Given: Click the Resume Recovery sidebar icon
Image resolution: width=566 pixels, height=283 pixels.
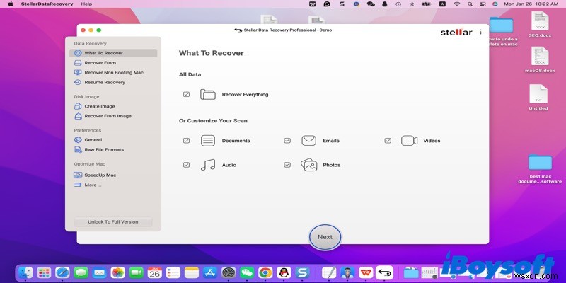Looking at the screenshot, I should pos(78,82).
